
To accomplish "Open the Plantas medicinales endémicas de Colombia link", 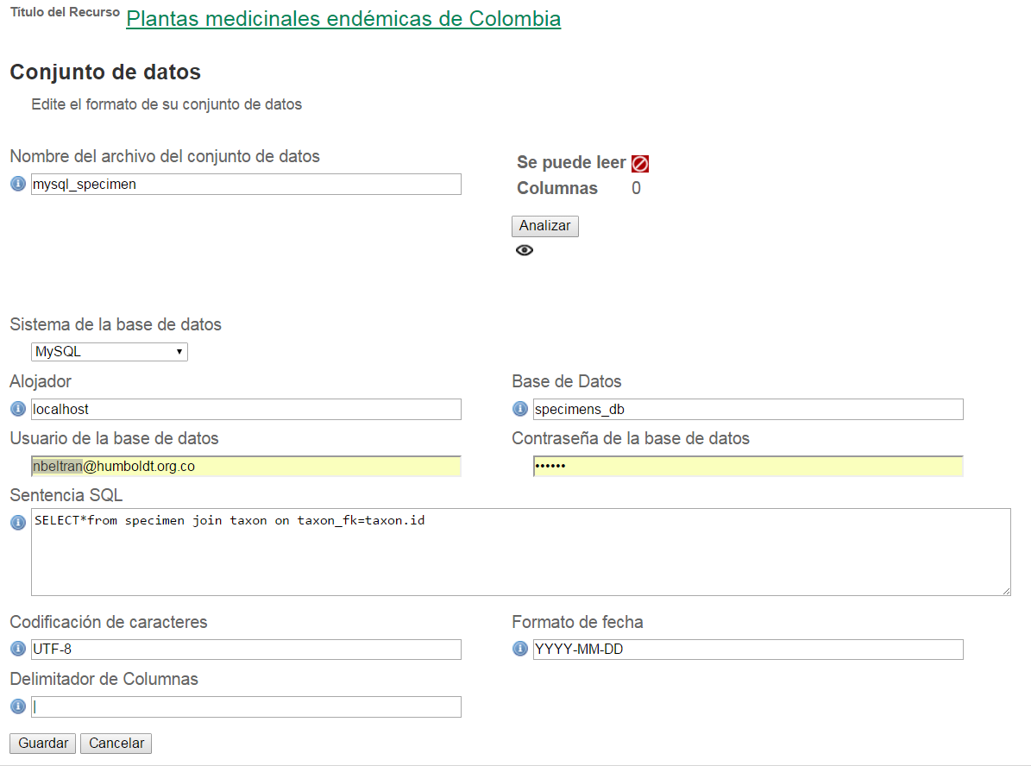I will [343, 18].
